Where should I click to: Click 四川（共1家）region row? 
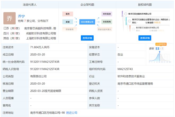(30, 33)
